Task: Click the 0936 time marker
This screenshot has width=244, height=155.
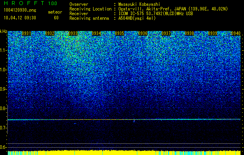Action: (143, 33)
